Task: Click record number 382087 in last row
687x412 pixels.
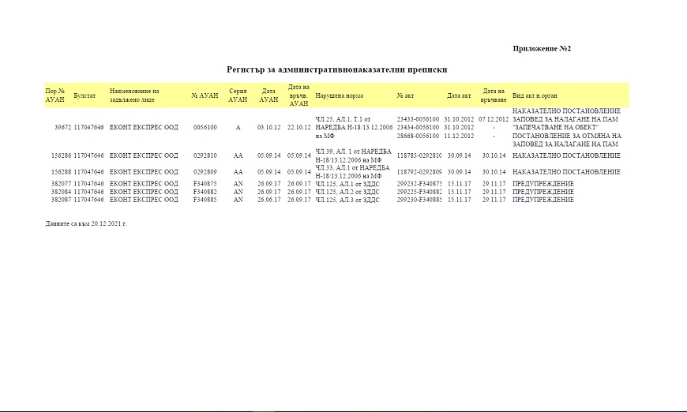Action: pos(61,200)
